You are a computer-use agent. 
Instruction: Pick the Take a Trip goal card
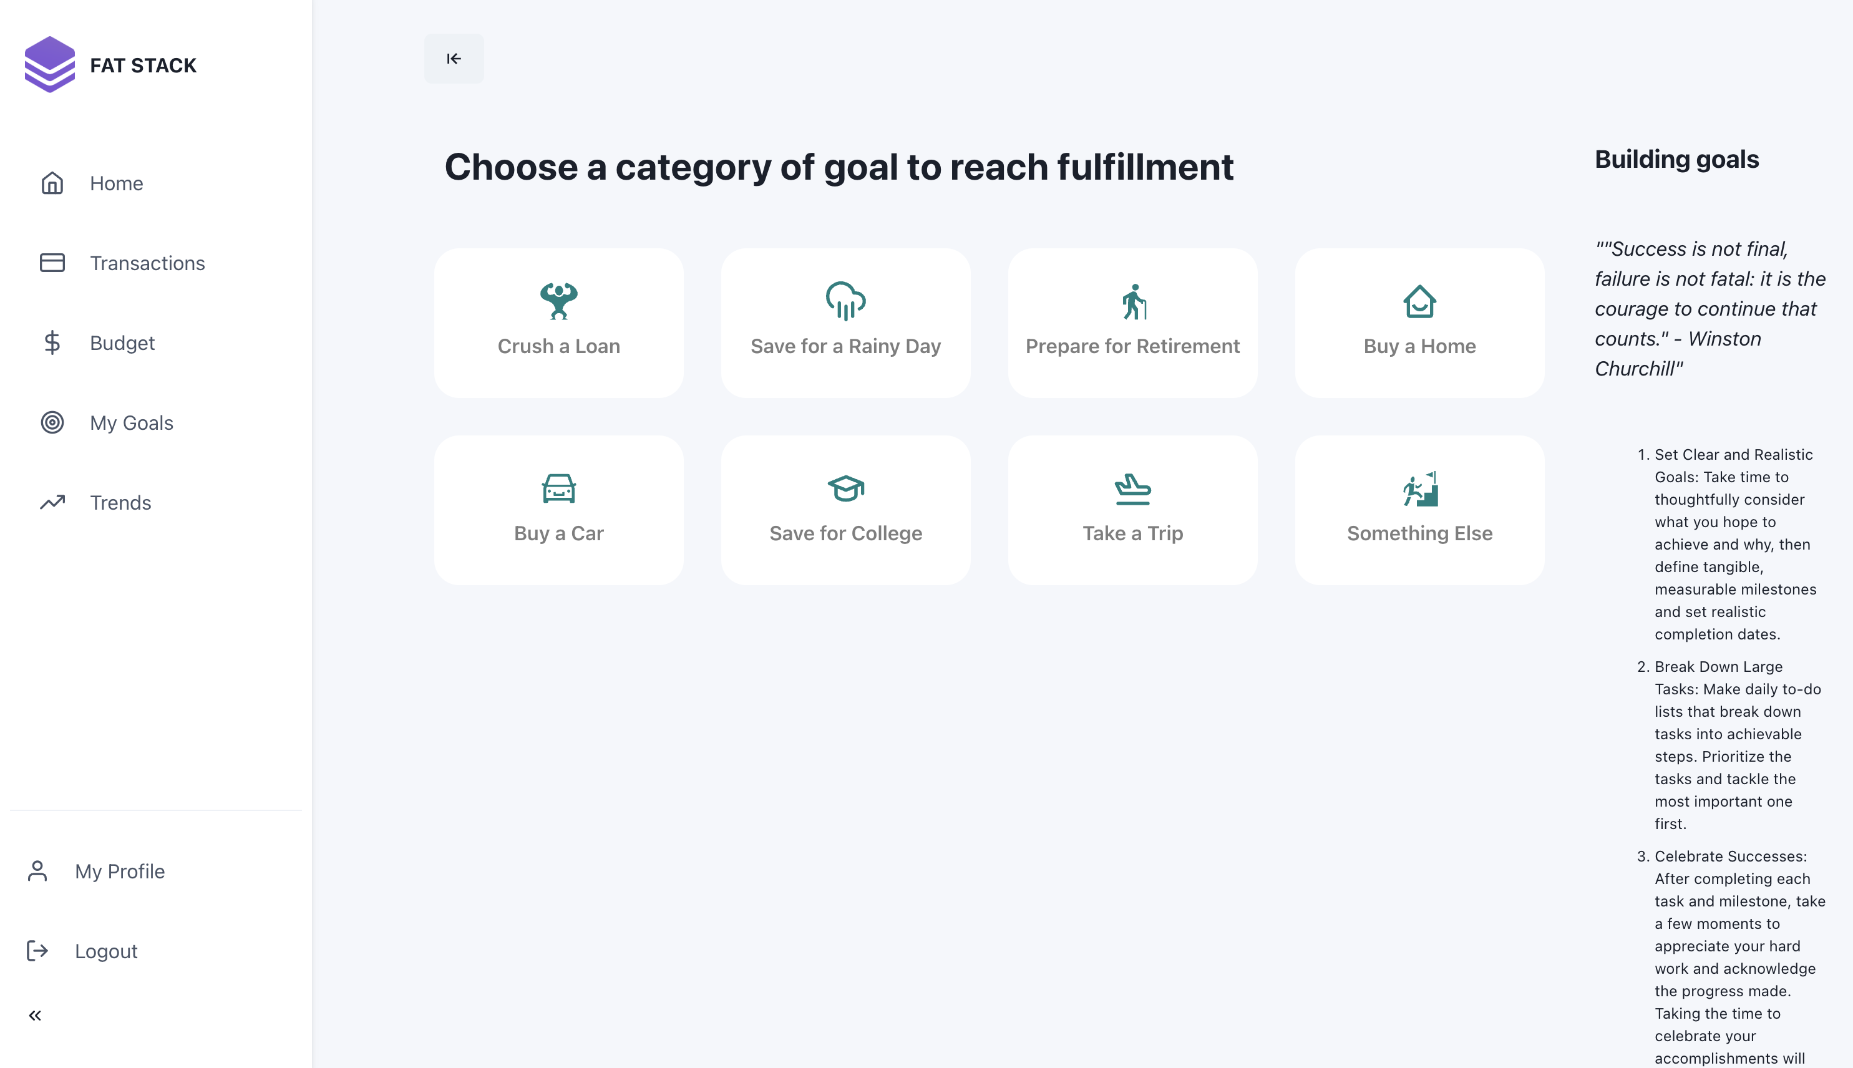1132,510
